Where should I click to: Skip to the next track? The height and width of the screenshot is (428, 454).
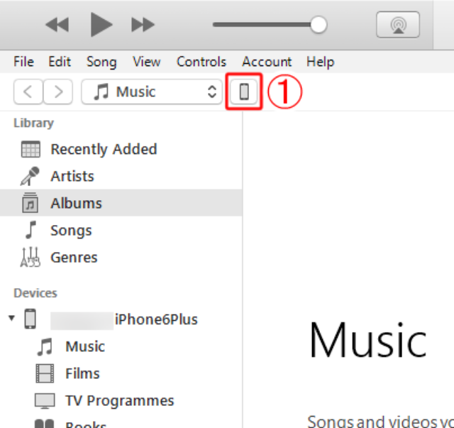(143, 25)
